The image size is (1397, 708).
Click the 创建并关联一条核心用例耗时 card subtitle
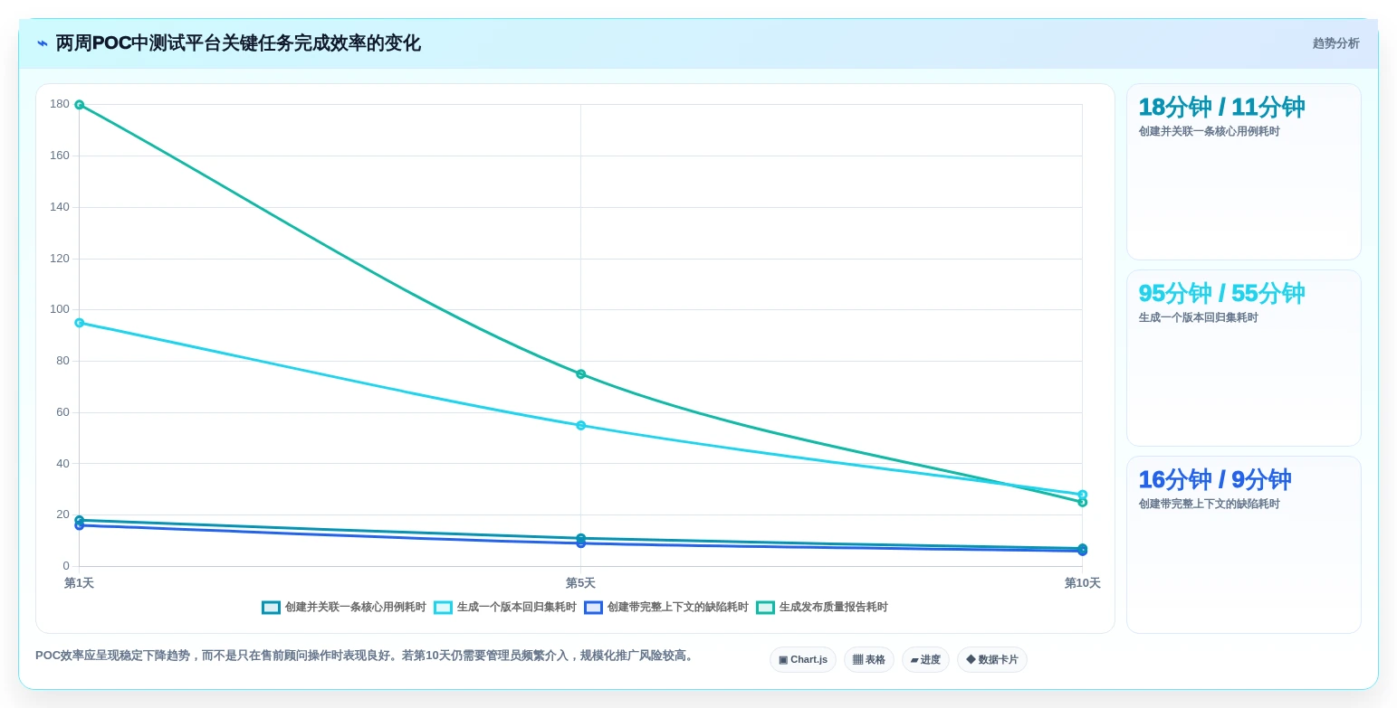[1209, 131]
